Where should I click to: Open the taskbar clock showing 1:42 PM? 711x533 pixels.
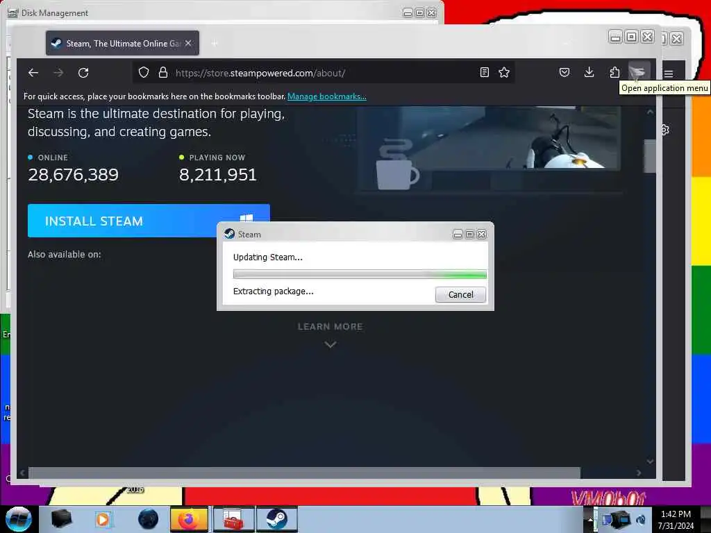point(676,520)
